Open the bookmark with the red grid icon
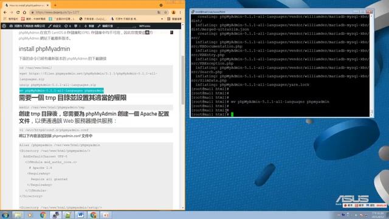Screen dimensions: 389x219 pos(33,19)
